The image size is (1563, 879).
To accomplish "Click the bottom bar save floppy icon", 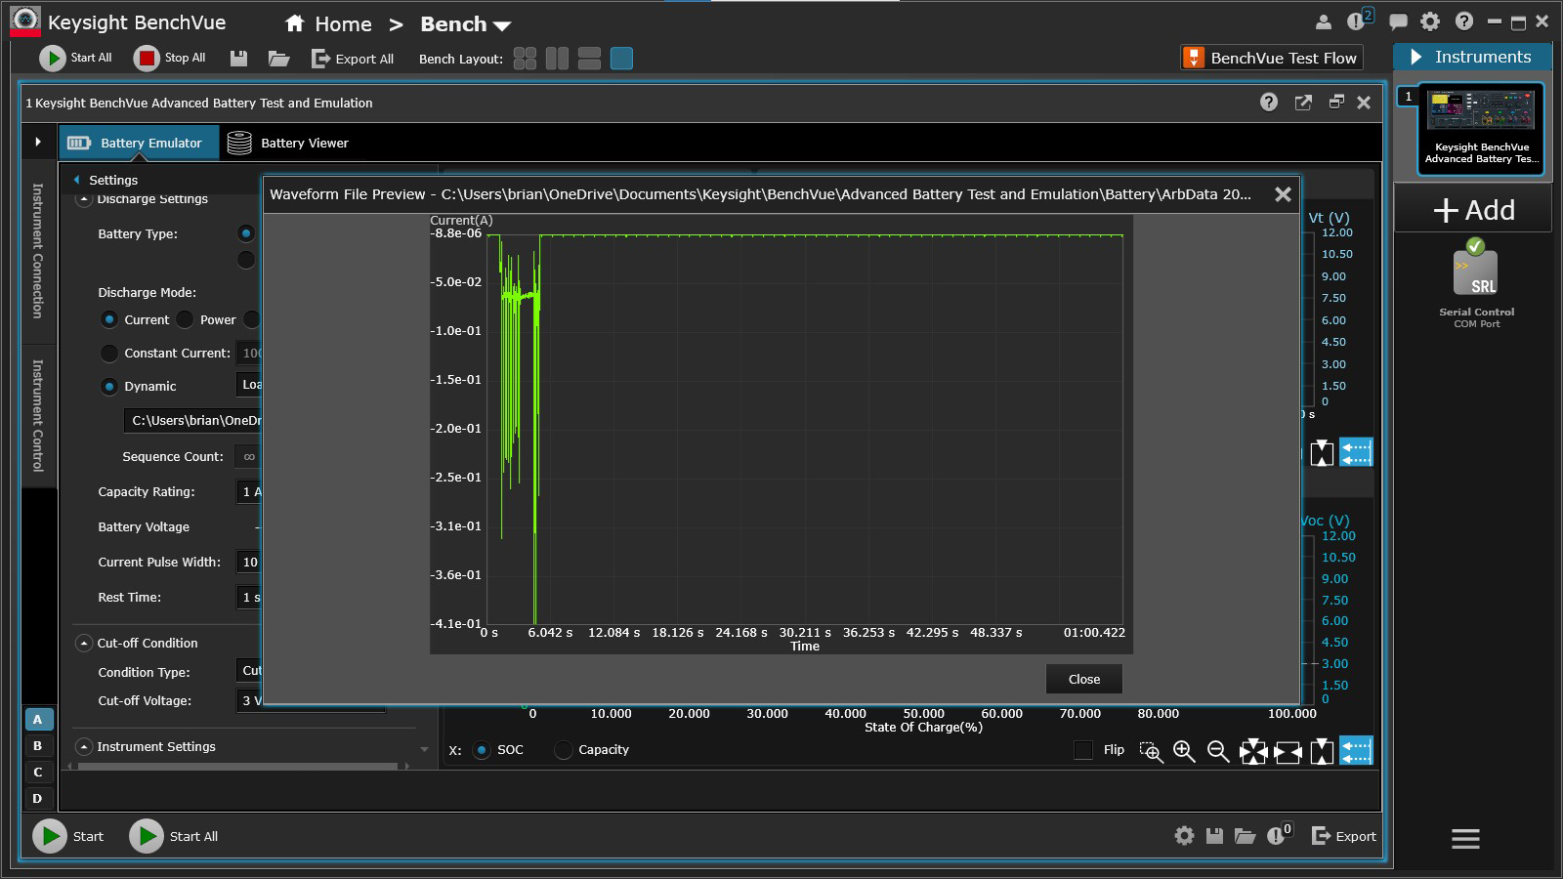I will click(1214, 836).
